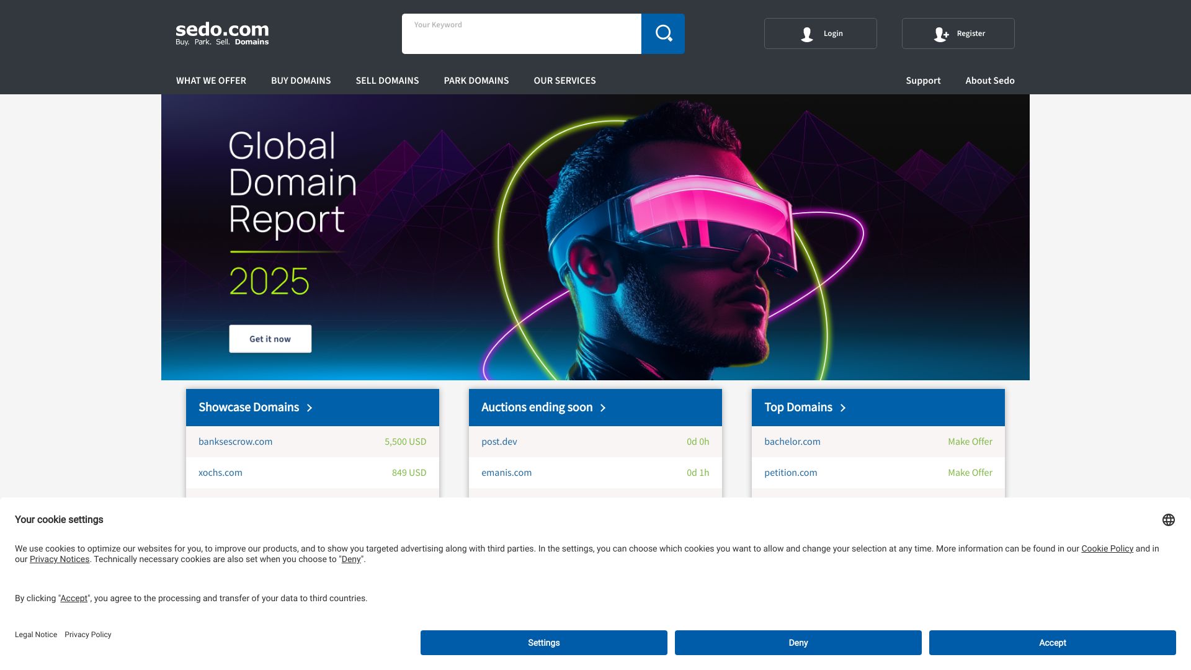The width and height of the screenshot is (1191, 670).
Task: Expand Auctions ending soon chevron arrow
Action: [603, 408]
